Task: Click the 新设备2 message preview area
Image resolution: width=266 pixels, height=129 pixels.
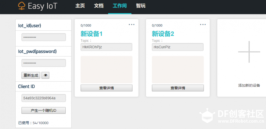Action: (x=178, y=70)
